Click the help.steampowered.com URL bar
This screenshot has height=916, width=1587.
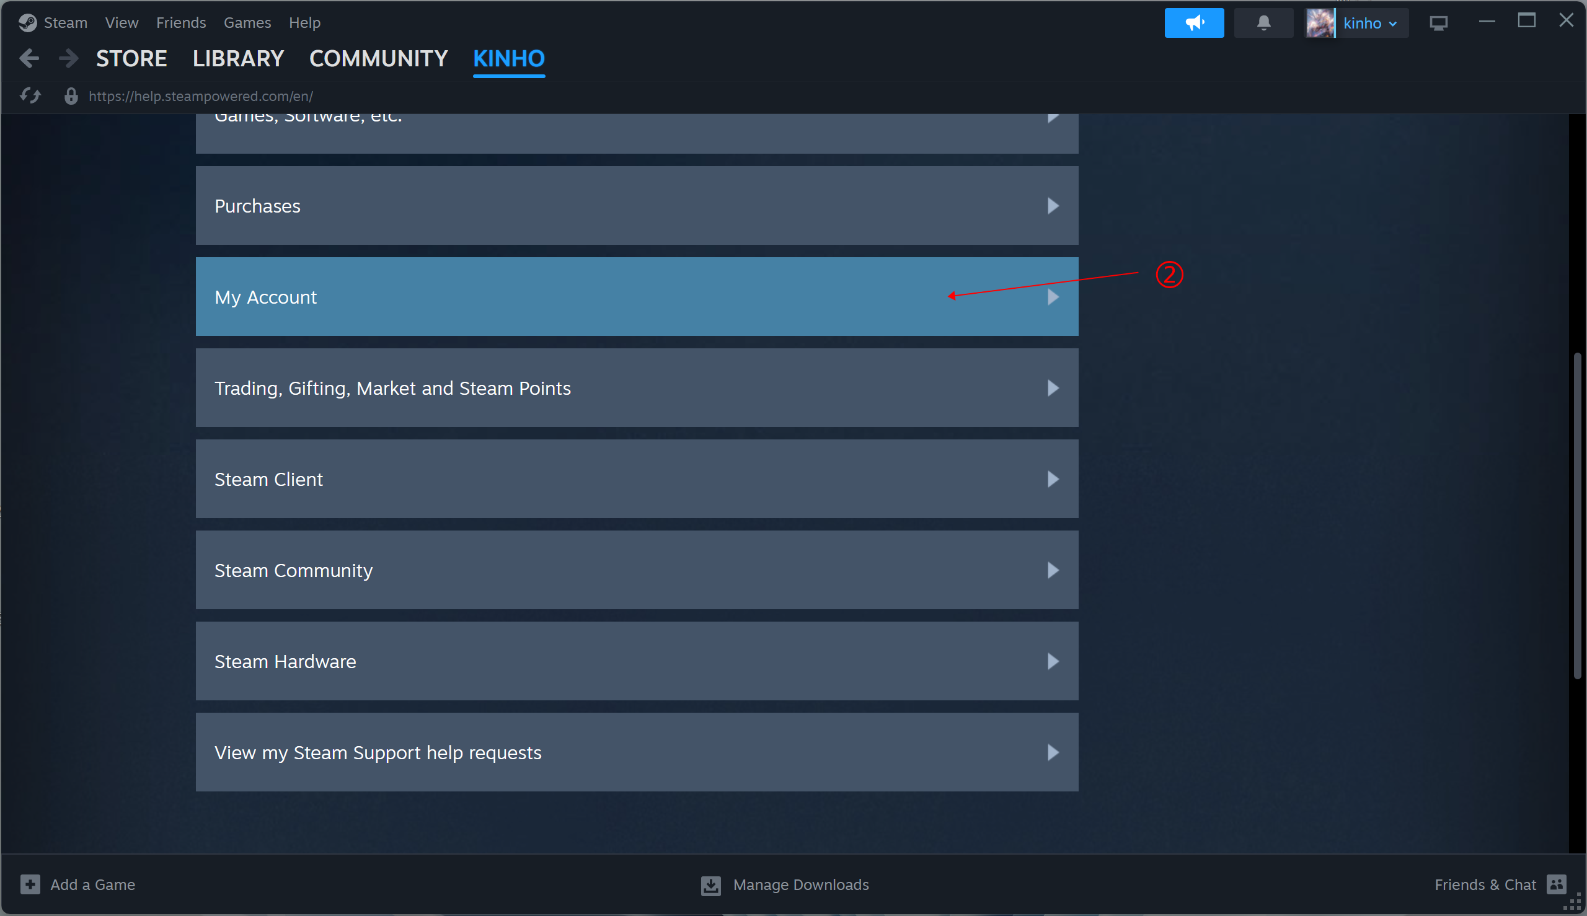coord(200,95)
